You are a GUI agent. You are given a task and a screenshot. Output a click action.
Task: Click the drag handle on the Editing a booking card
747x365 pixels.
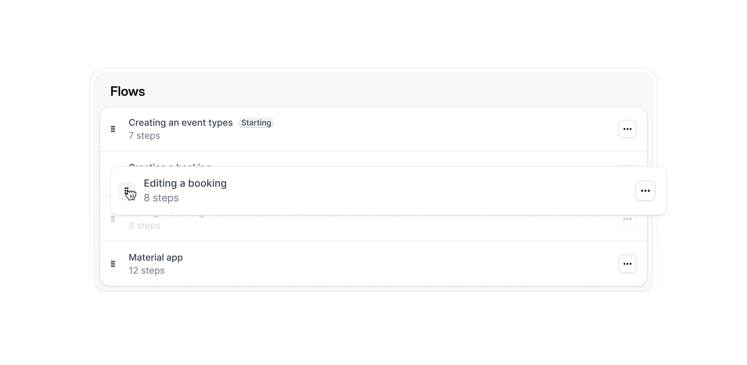[x=127, y=191]
